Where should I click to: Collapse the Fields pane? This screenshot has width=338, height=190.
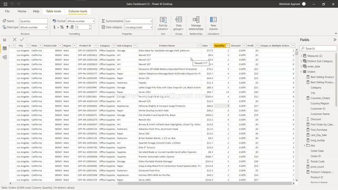point(334,40)
